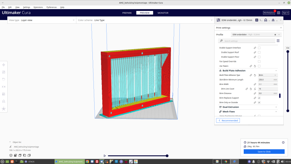
Task: Play the layer simulation
Action: pyautogui.click(x=105, y=156)
